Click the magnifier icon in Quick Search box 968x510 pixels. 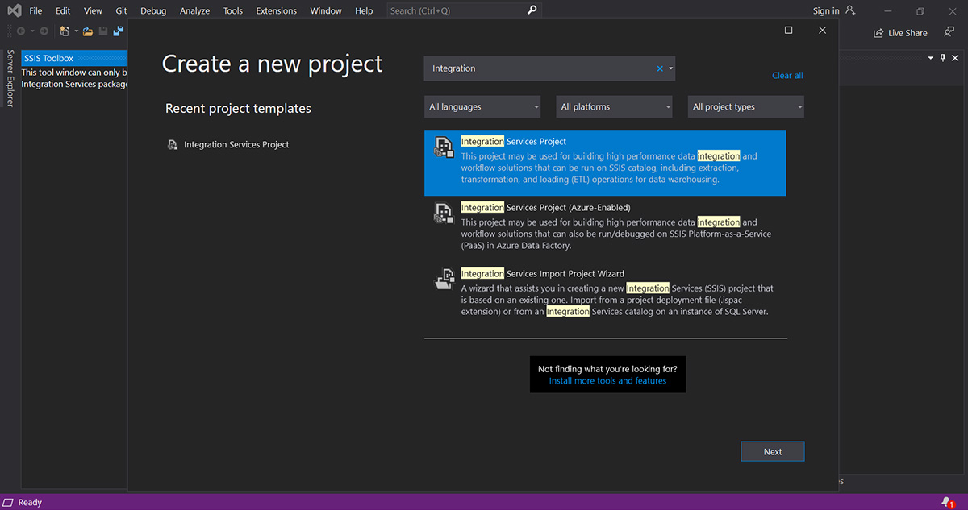(532, 10)
